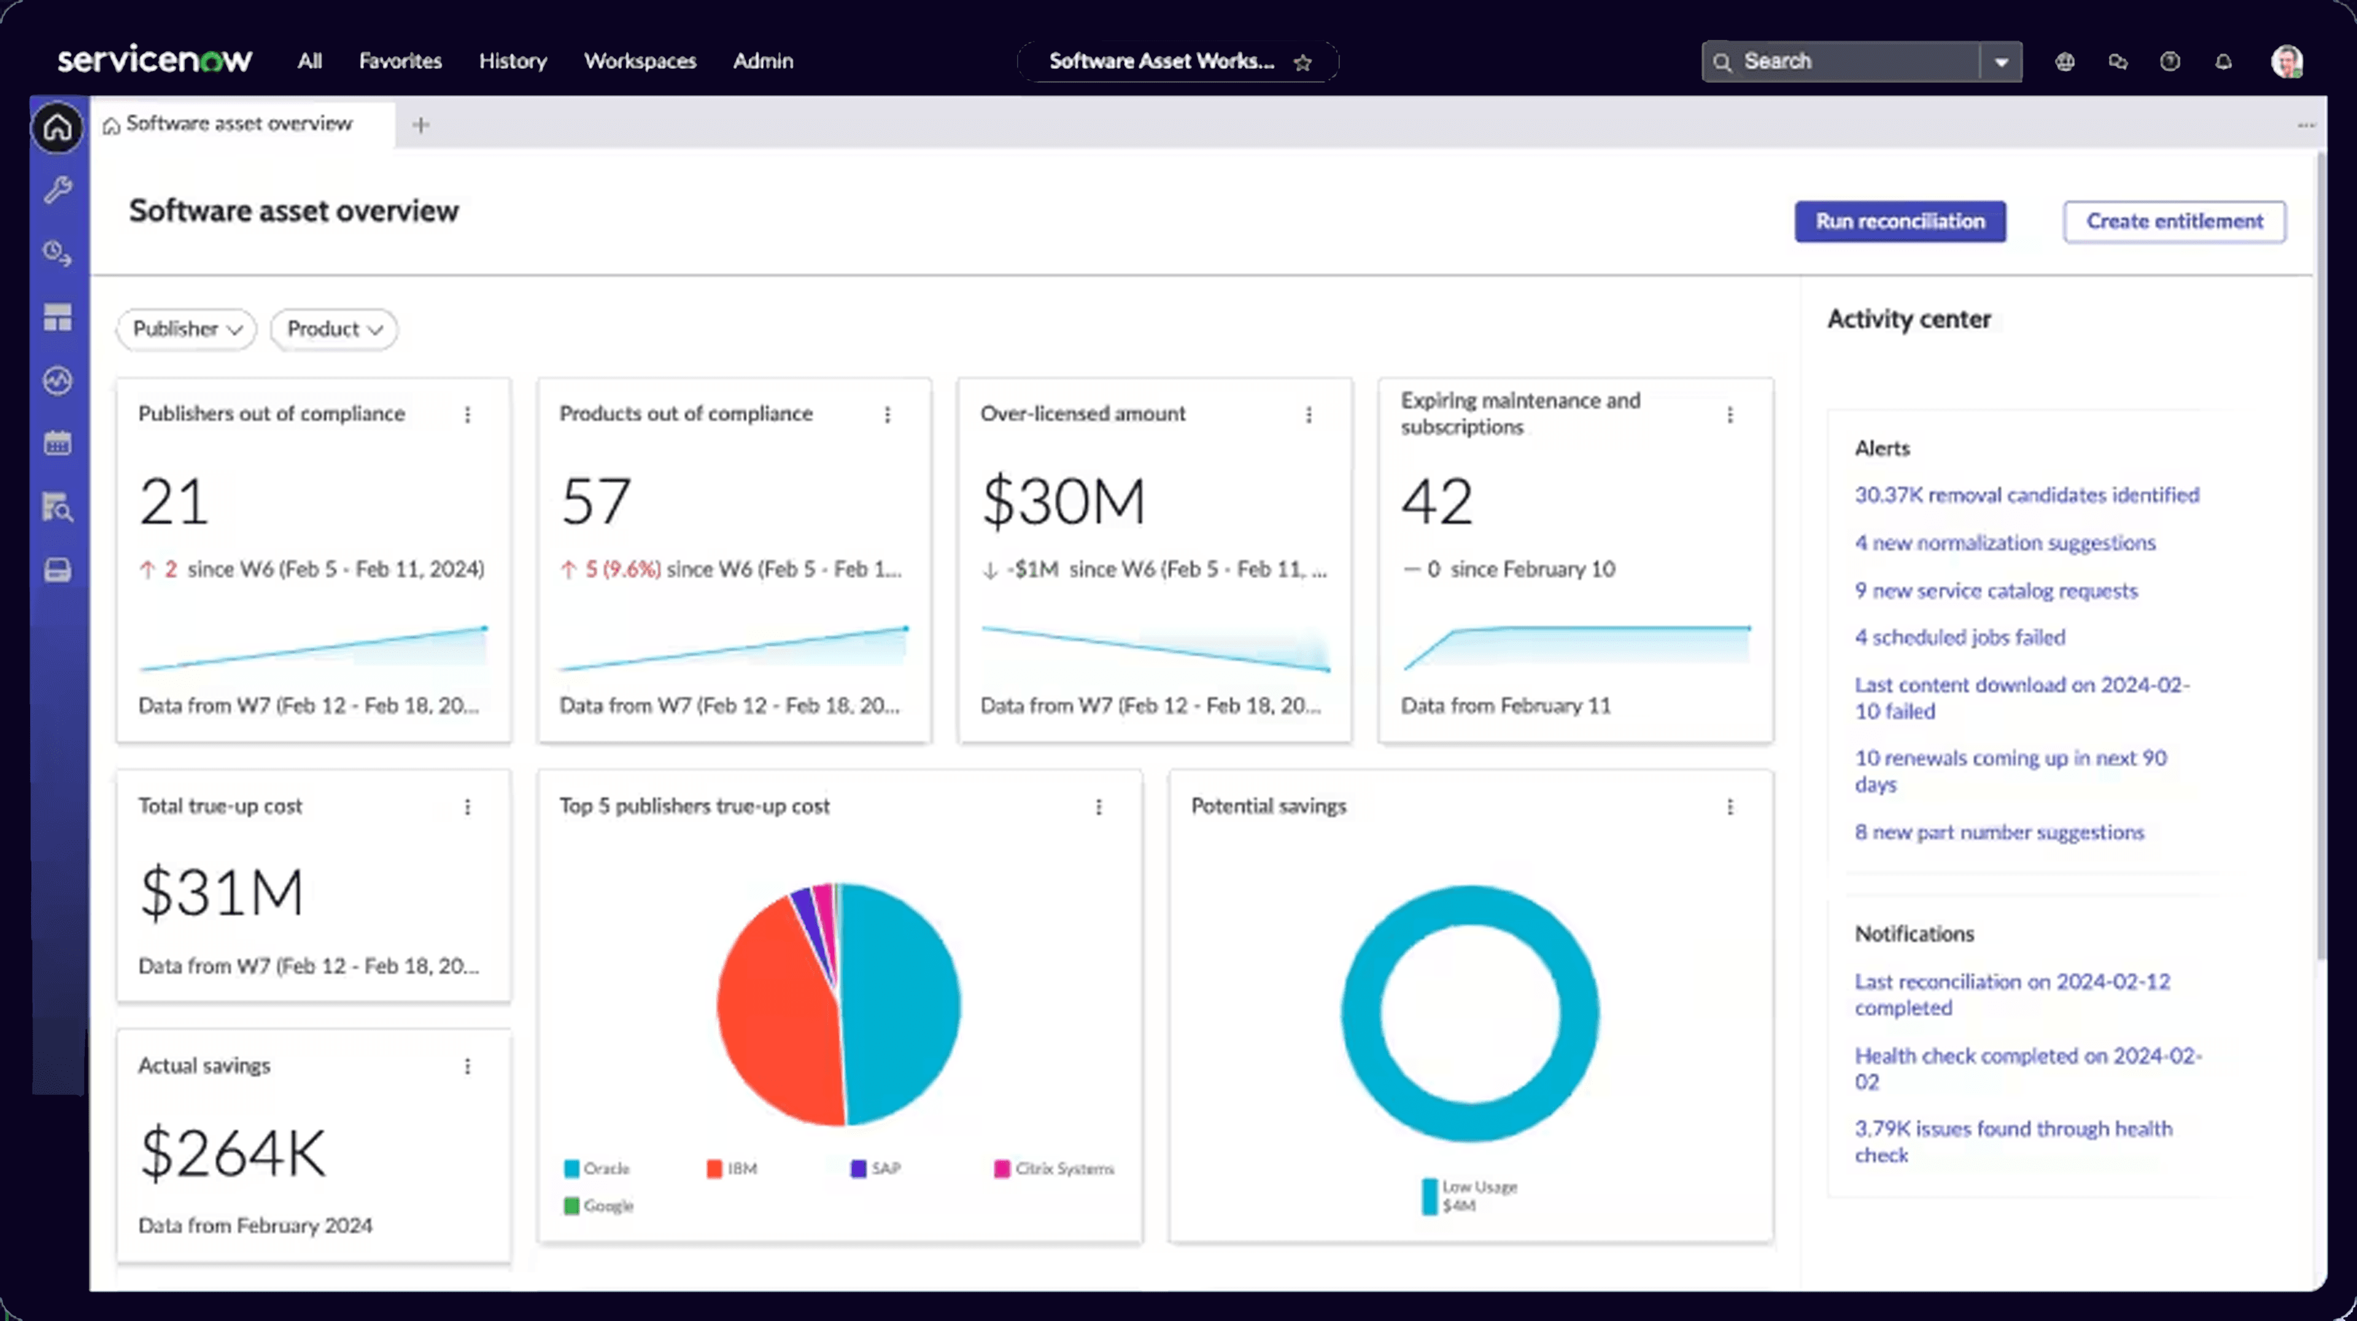Click the Oracle color swatch in the legend

(x=572, y=1168)
